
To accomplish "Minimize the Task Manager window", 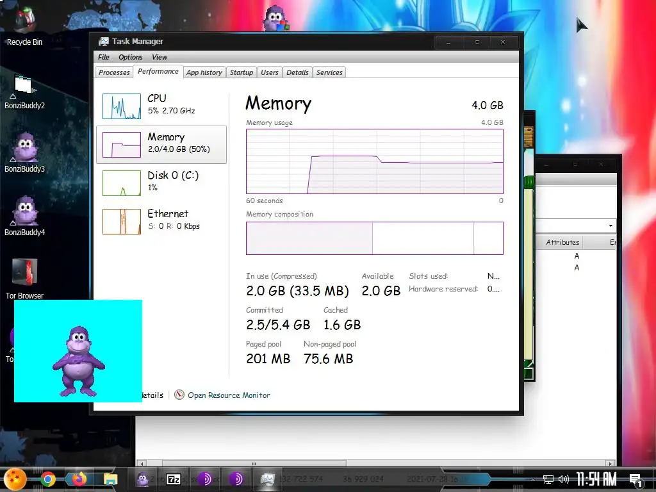I will (448, 42).
